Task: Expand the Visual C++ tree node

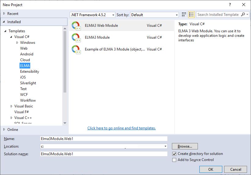Action: coord(11,118)
